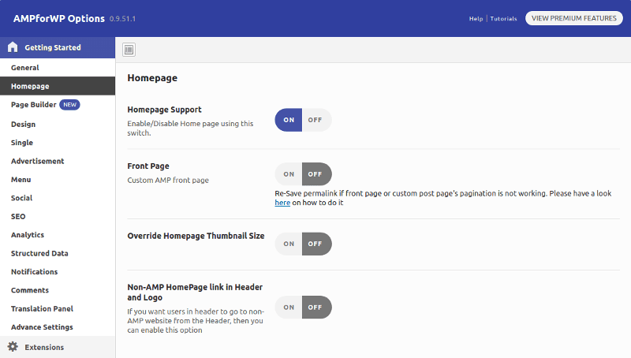Click 'Non-AMP HomePage link in Header and Logo' label
This screenshot has width=631, height=358.
[x=195, y=293]
